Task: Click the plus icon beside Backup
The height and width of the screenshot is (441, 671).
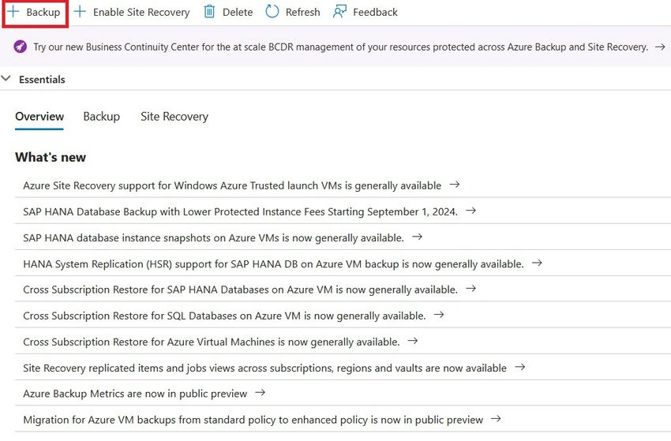Action: (13, 12)
